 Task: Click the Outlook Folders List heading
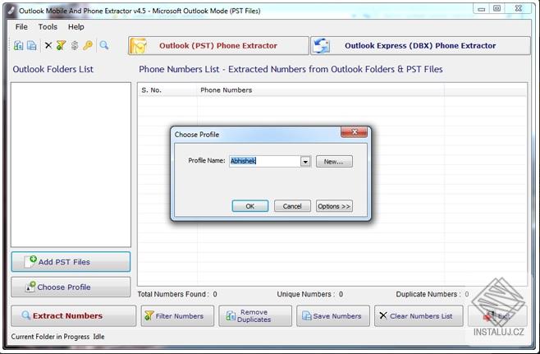click(53, 69)
